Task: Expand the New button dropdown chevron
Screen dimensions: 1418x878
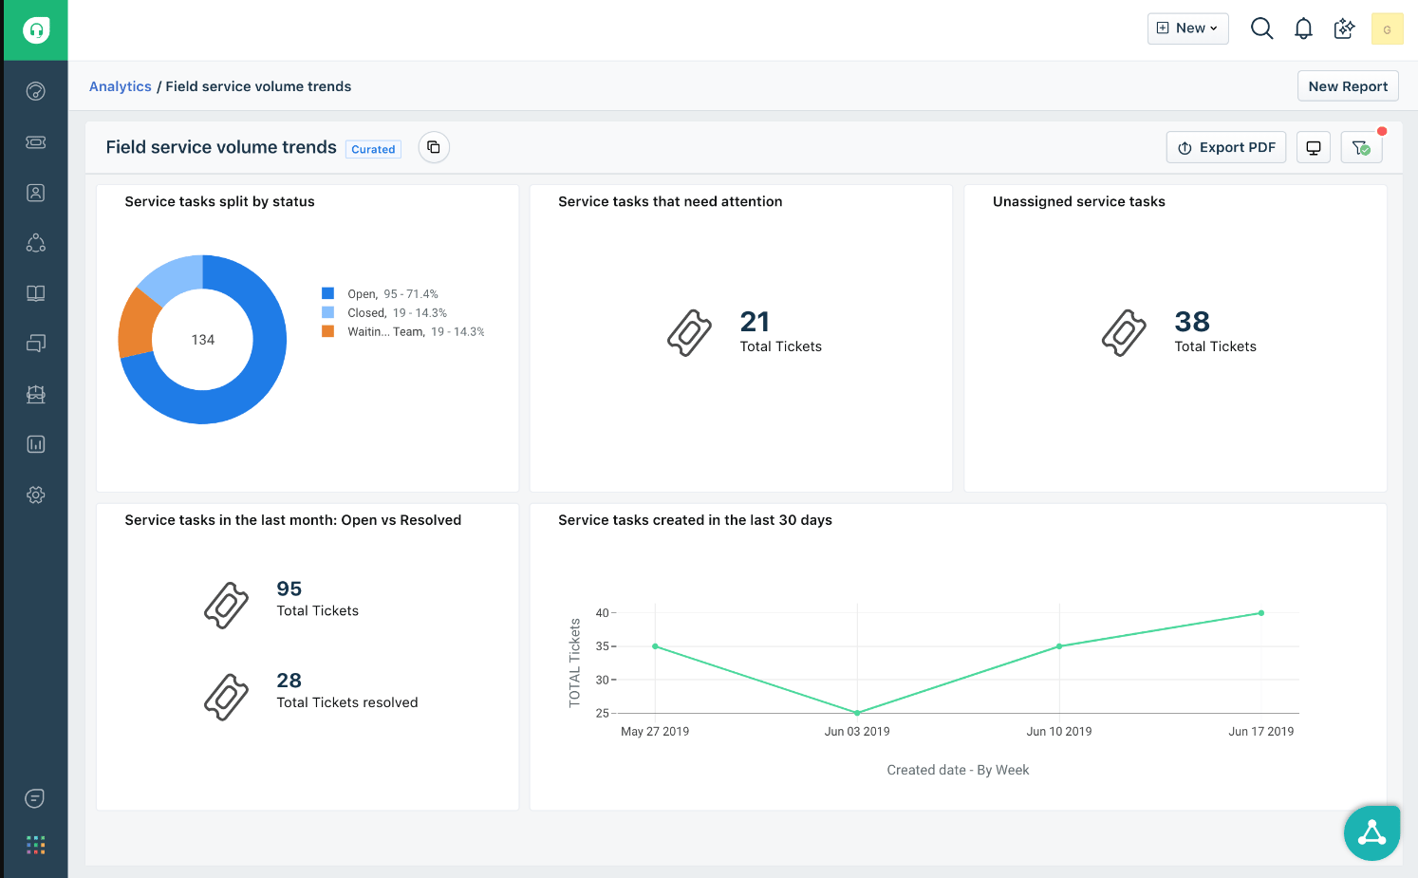Action: [1213, 28]
